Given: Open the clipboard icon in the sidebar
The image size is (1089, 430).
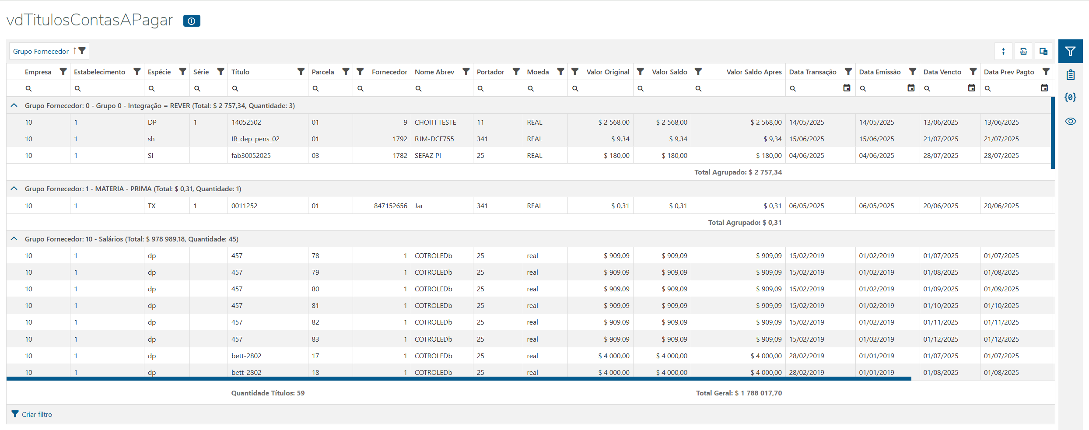Looking at the screenshot, I should point(1070,75).
